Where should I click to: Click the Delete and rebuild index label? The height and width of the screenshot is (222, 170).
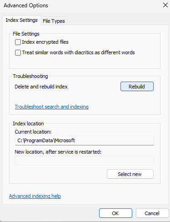[41, 87]
